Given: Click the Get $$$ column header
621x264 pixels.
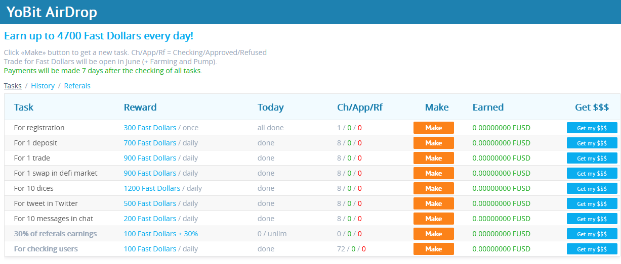Looking at the screenshot, I should 592,107.
